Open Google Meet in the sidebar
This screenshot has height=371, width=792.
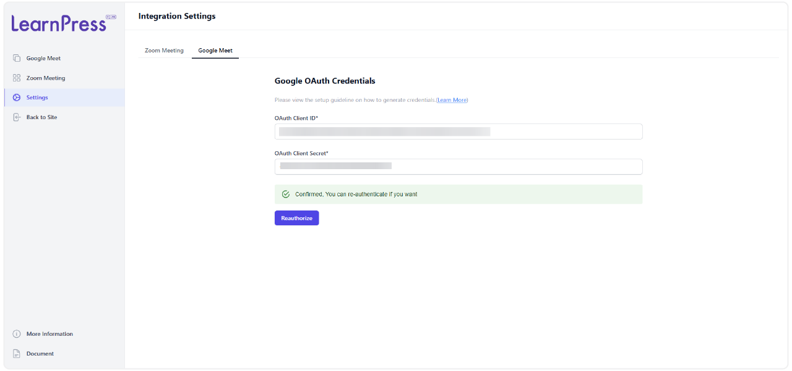64,58
